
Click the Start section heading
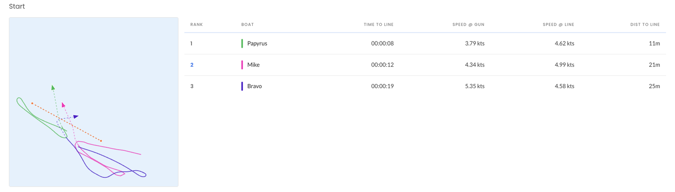click(17, 6)
